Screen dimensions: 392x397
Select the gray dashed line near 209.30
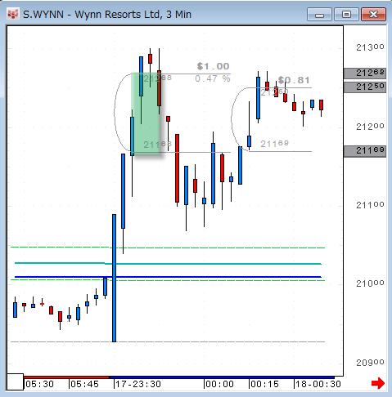click(168, 341)
